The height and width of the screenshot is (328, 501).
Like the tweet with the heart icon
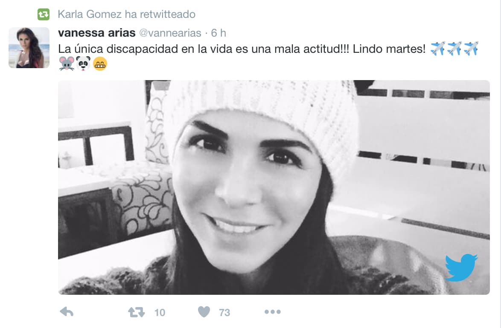coord(204,312)
